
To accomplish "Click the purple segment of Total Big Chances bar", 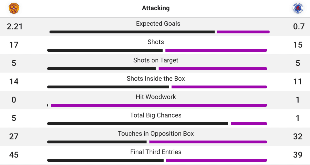I will 249,124.
